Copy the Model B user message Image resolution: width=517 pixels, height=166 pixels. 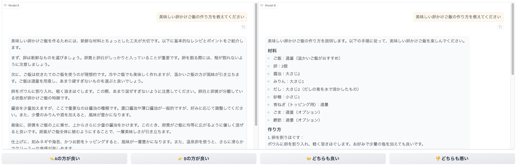500,27
